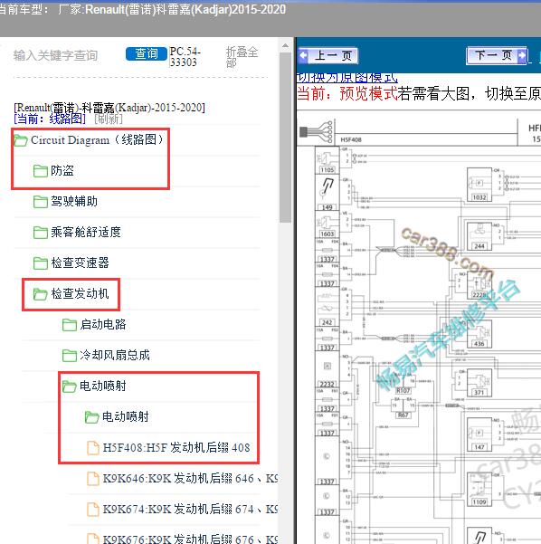The image size is (541, 544).
Task: Collapse the Circuit Diagram folder
Action: click(x=21, y=140)
